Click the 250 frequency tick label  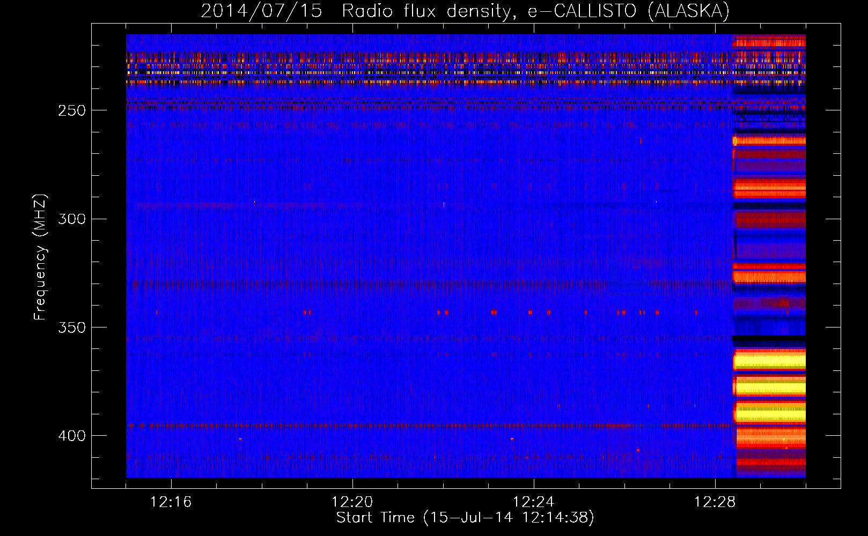pos(71,110)
